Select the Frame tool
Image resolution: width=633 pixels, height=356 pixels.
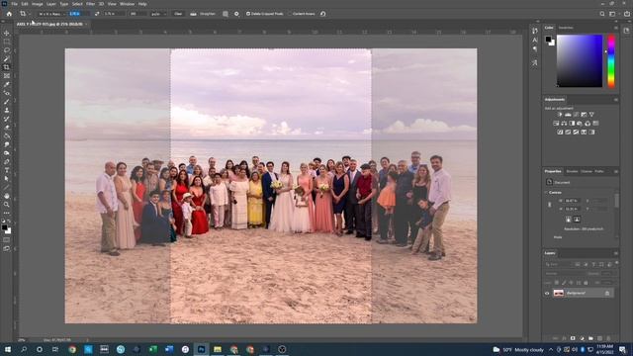(7, 76)
